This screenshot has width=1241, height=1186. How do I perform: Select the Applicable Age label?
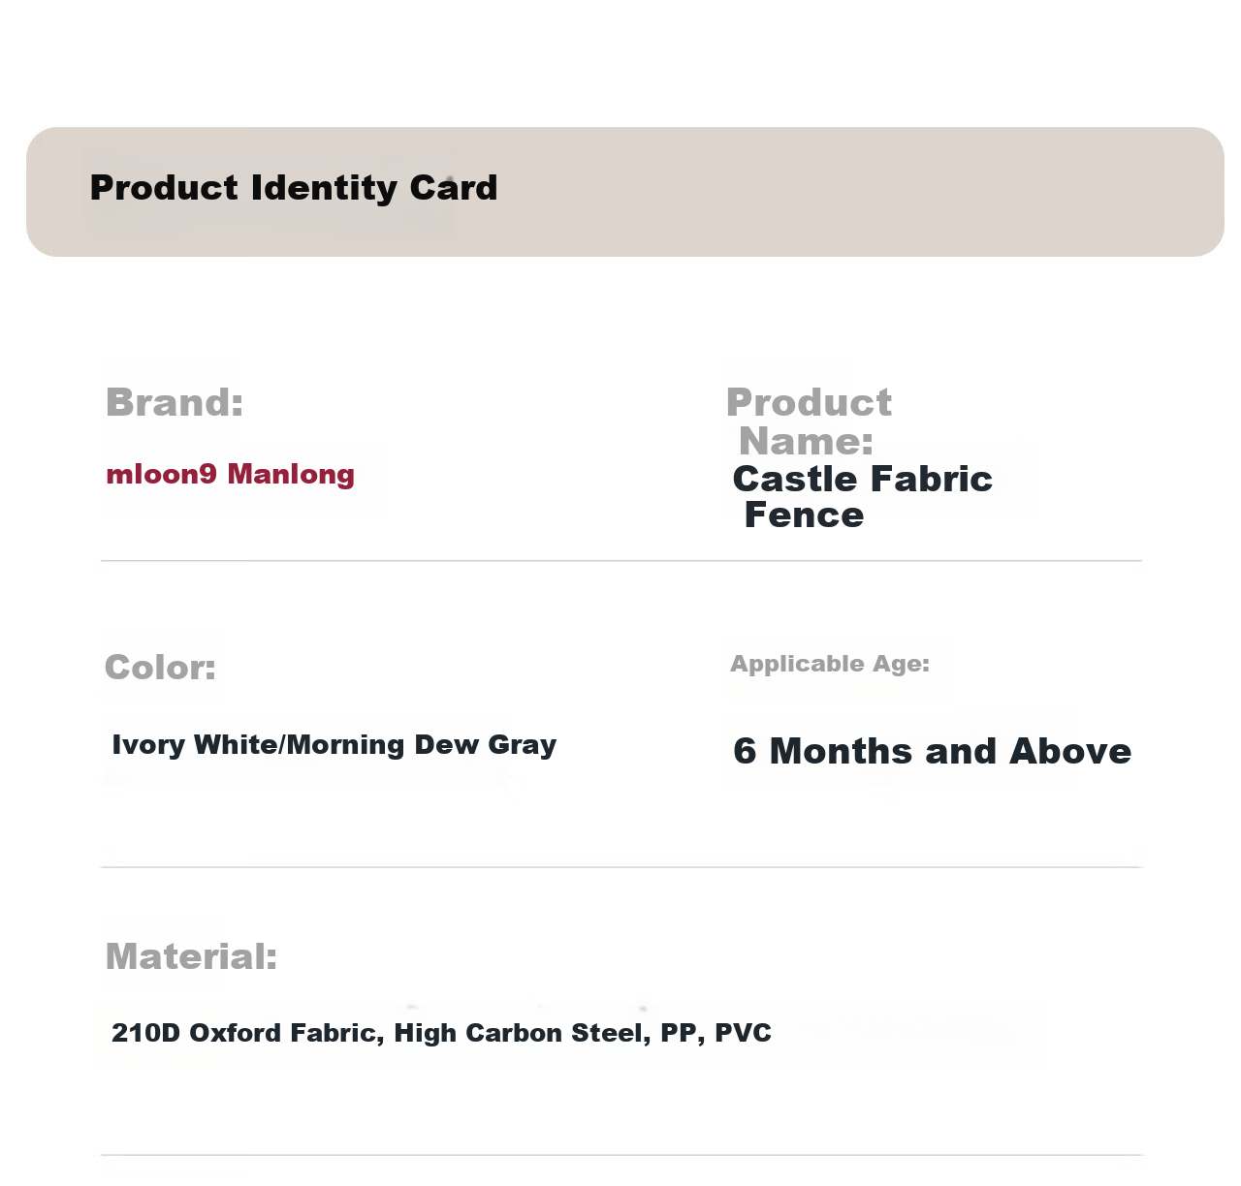pyautogui.click(x=830, y=664)
